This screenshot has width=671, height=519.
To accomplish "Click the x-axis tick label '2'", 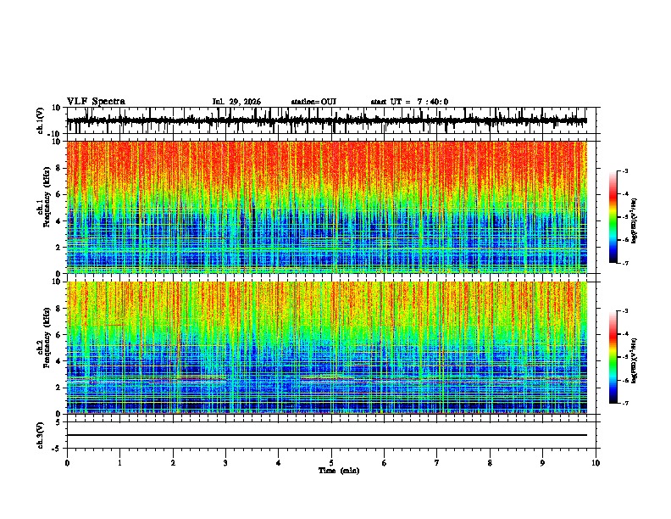I will coord(173,463).
